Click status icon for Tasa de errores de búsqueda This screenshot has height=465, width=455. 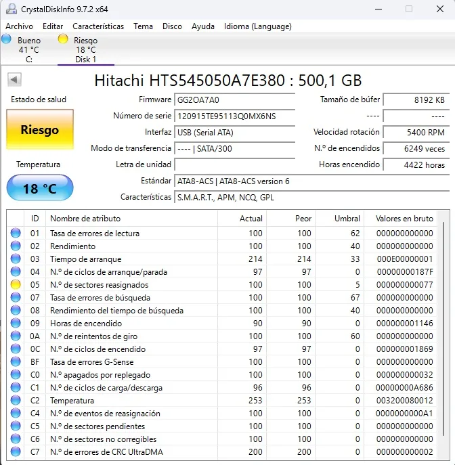16,297
